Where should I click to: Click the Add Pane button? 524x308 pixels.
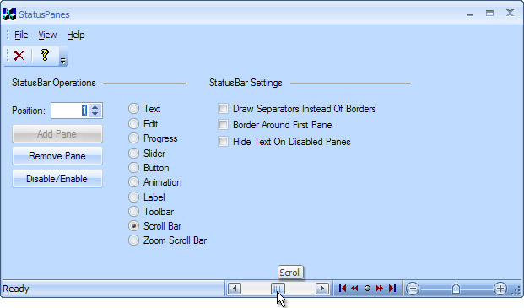tap(57, 134)
